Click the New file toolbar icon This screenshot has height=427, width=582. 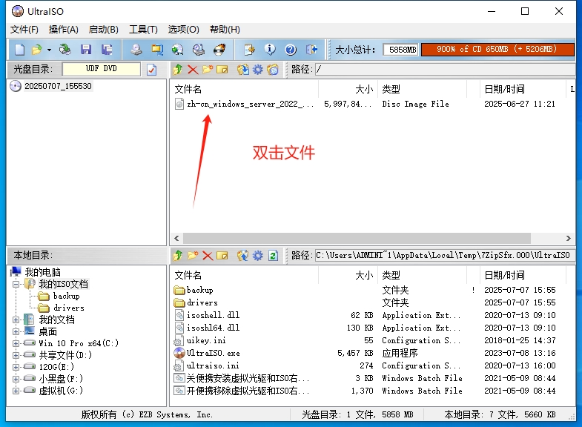[19, 50]
